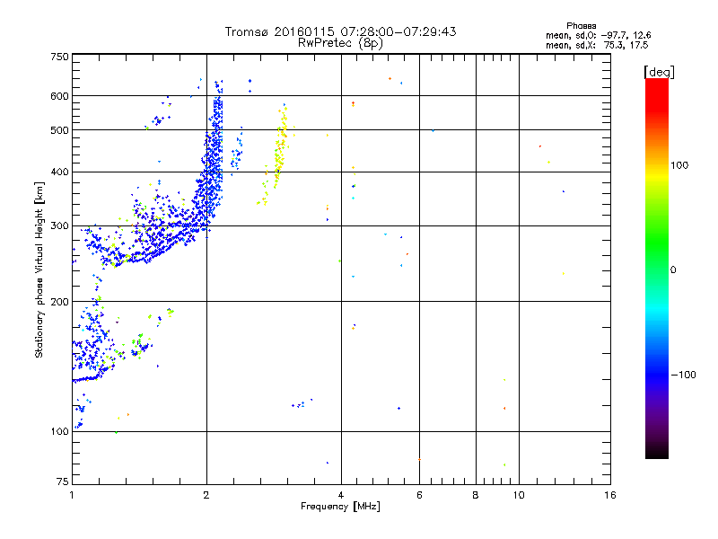Click the '500' height tick label
718x539 pixels.
click(x=60, y=130)
